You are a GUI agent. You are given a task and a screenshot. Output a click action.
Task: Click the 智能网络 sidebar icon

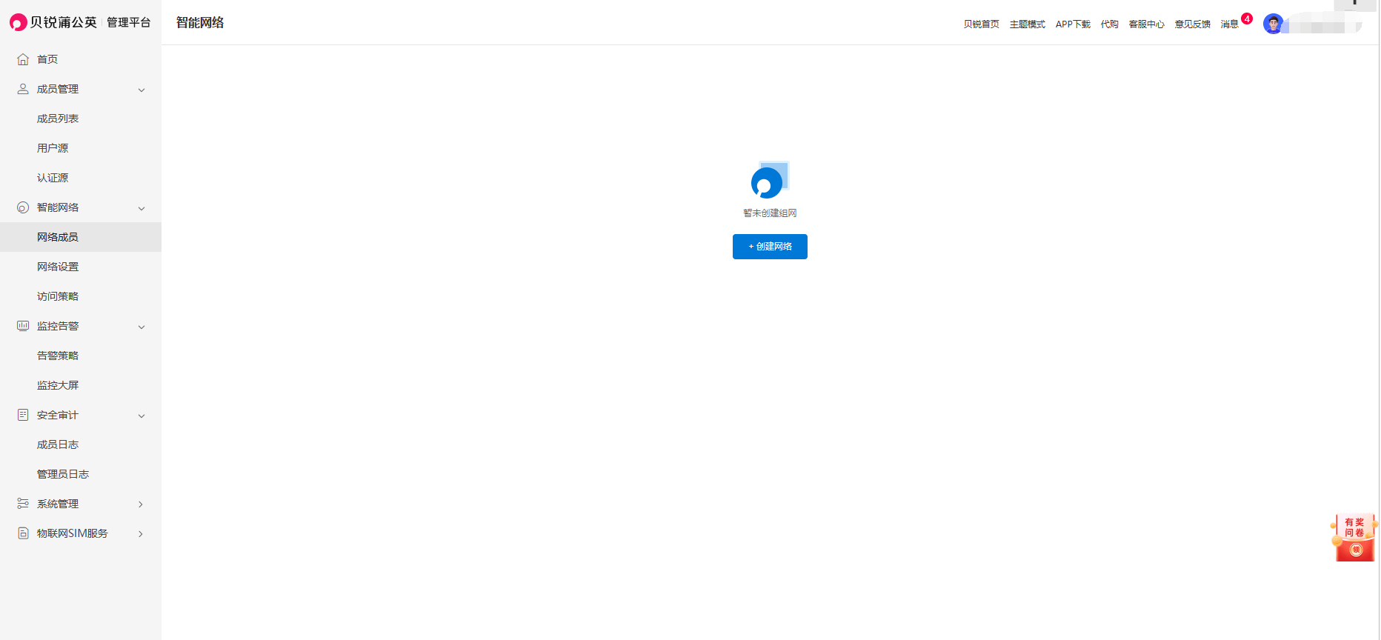point(23,207)
